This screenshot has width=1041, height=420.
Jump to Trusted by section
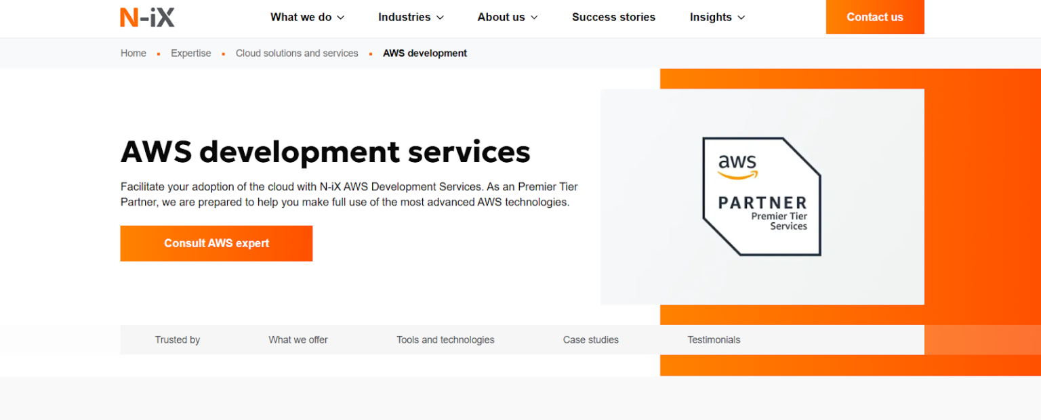(177, 340)
